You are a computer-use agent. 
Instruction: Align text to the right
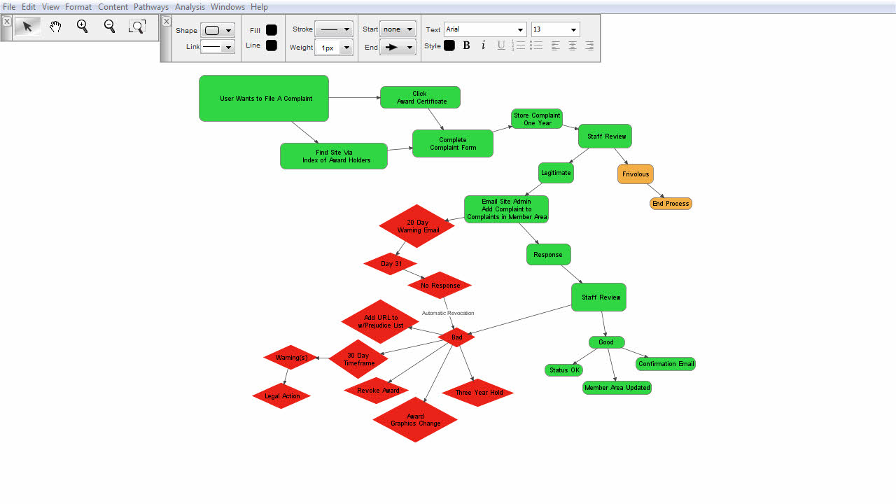[589, 45]
